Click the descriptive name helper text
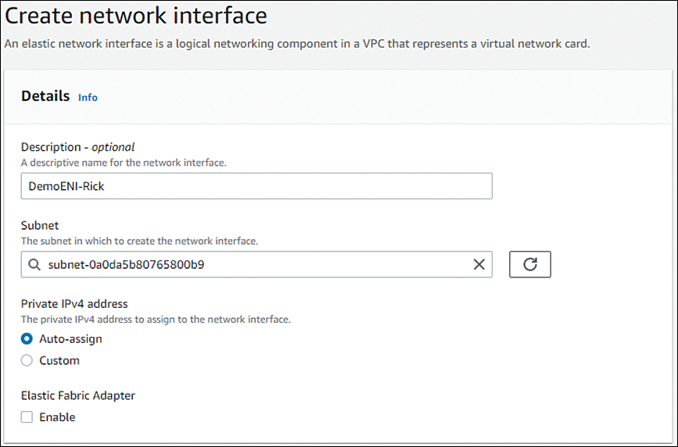This screenshot has width=678, height=447. coord(124,163)
